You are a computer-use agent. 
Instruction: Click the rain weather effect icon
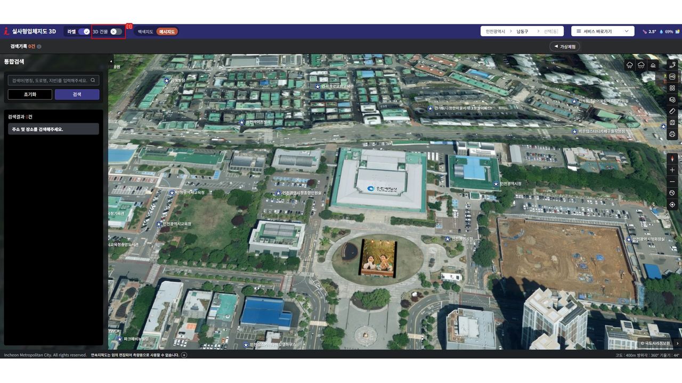pos(630,65)
